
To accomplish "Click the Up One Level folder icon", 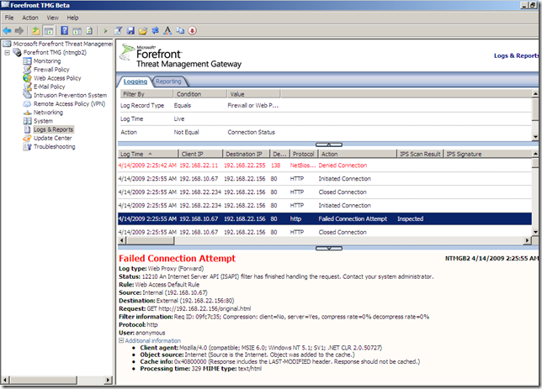I will (36, 31).
